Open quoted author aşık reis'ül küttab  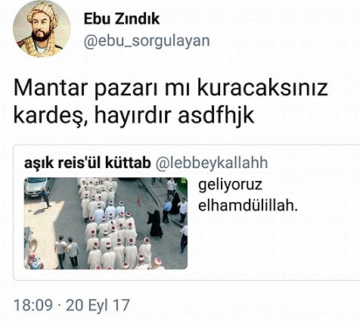point(87,163)
